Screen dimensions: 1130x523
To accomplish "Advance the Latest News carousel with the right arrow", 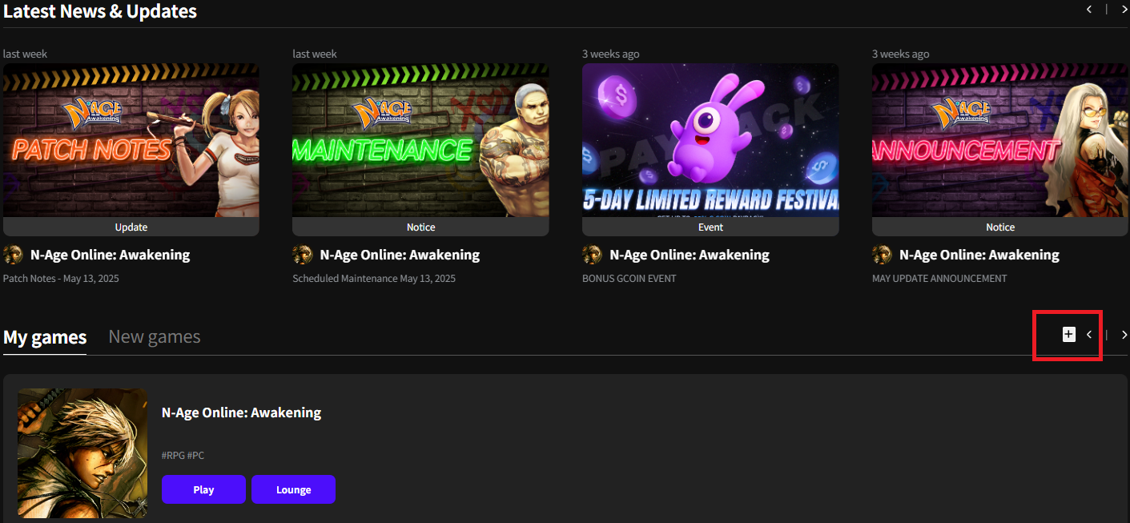I will pos(1124,10).
